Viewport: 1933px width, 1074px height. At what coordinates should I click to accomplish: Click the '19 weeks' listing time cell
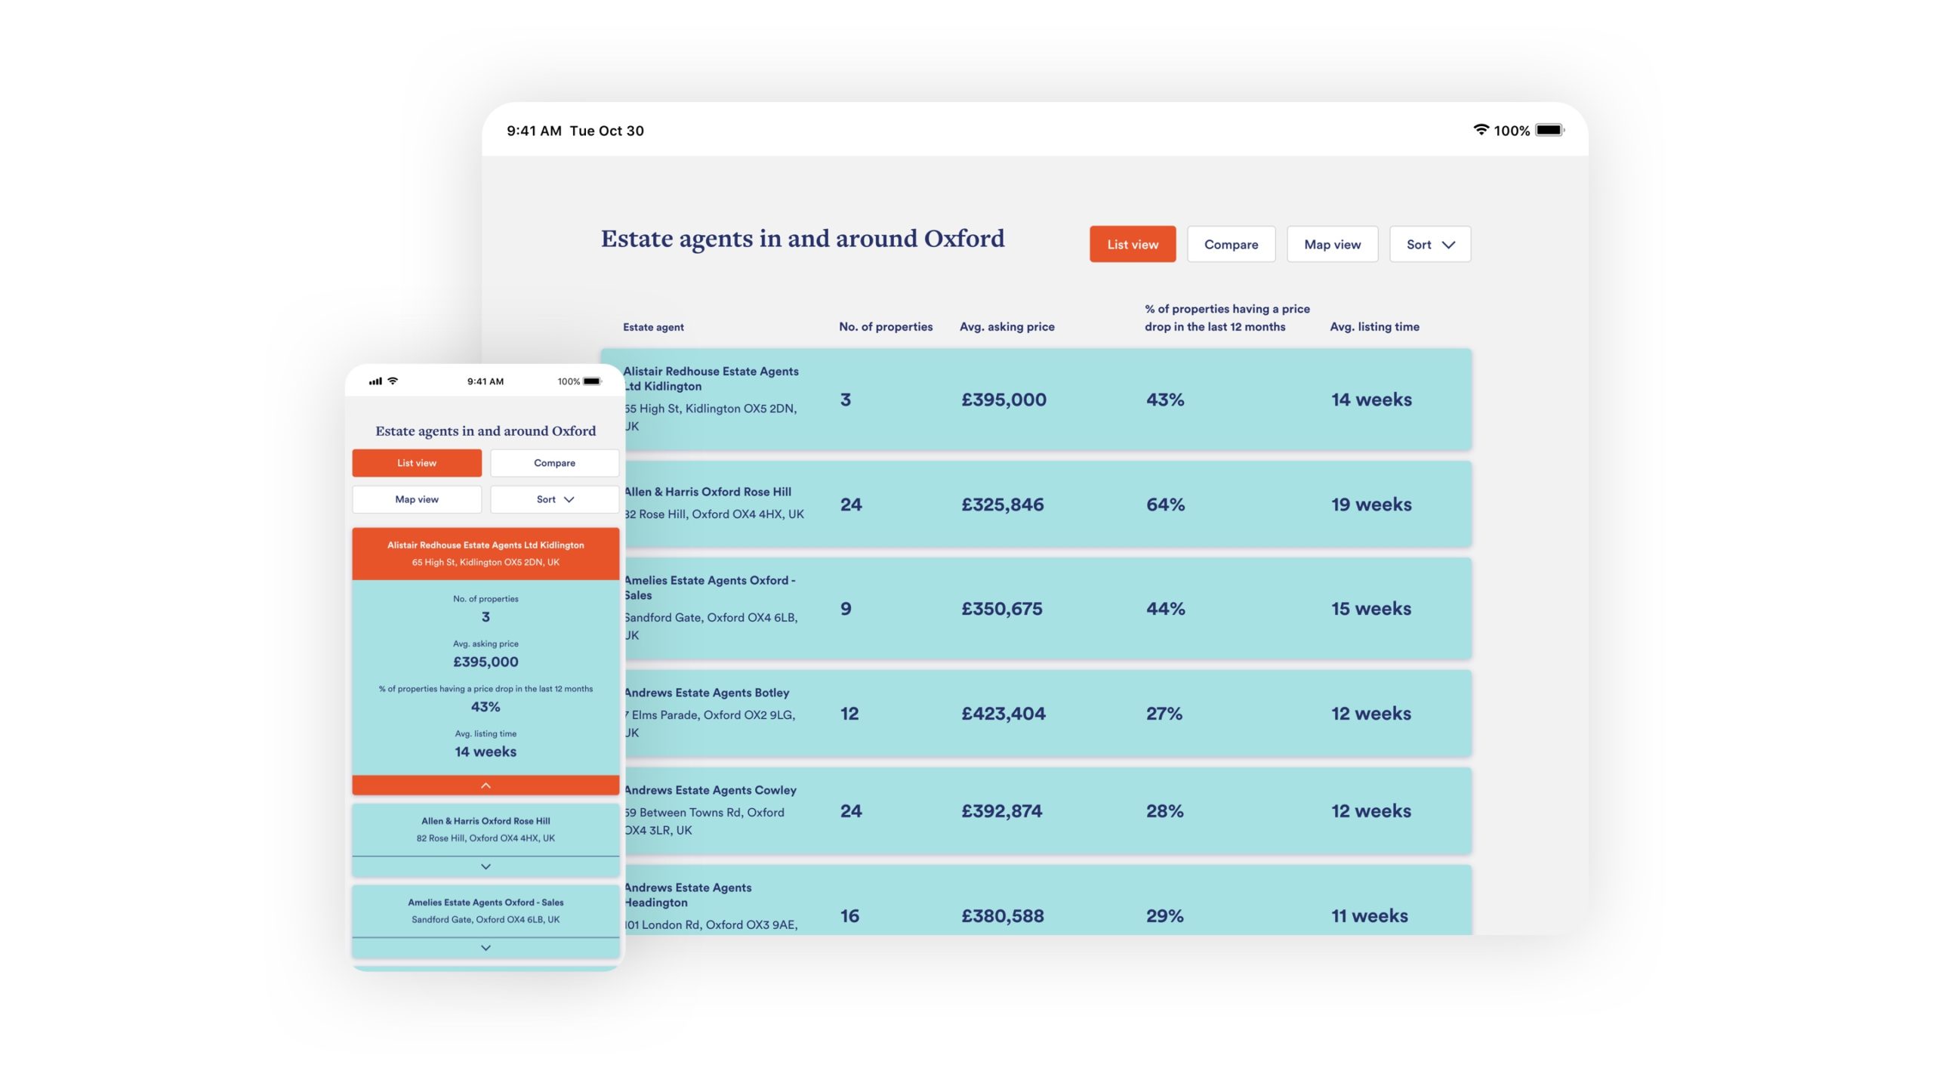click(x=1371, y=504)
